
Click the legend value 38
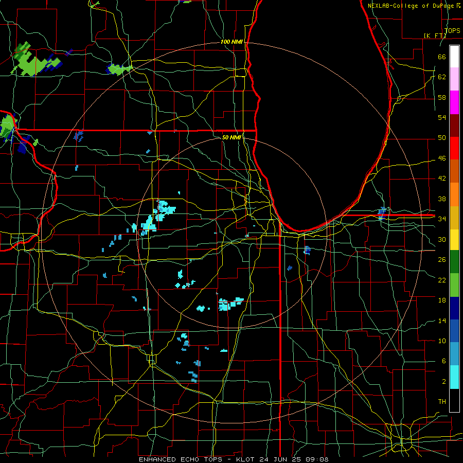[x=442, y=199]
